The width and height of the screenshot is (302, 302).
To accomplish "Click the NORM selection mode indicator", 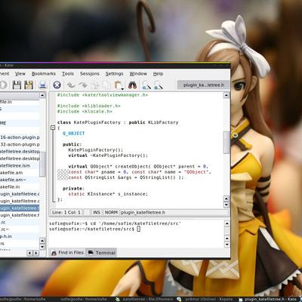I will tap(111, 212).
